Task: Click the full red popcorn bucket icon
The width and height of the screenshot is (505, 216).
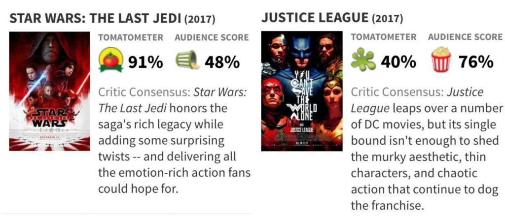Action: coord(441,60)
